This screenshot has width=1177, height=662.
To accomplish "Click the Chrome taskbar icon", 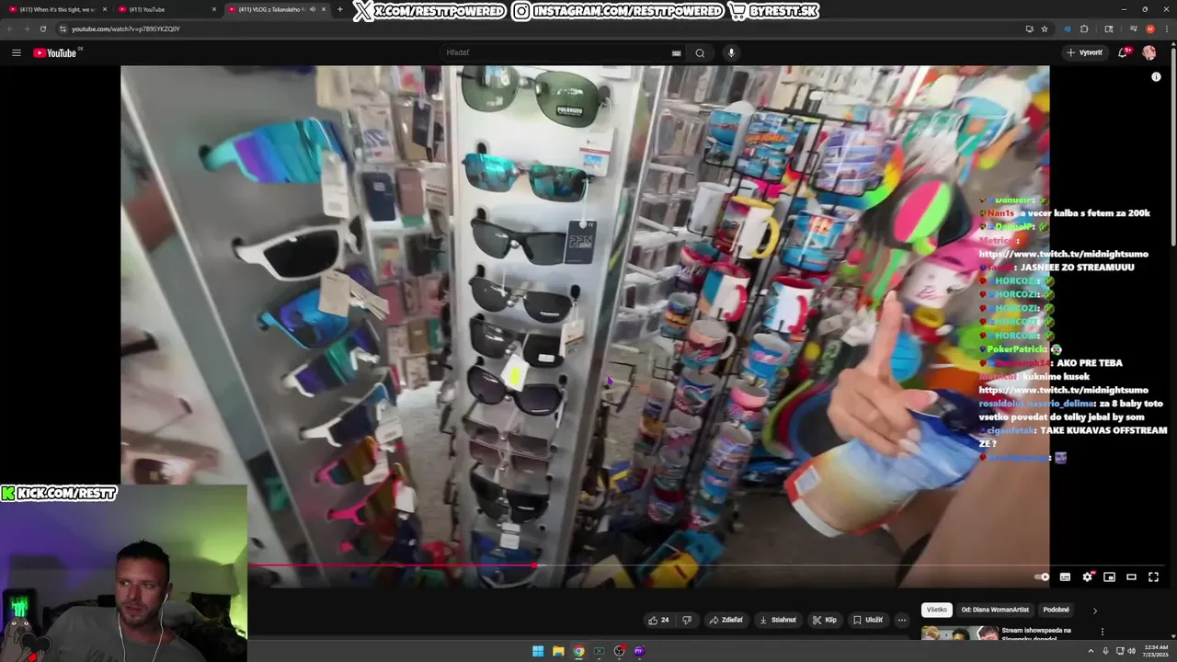I will tap(578, 651).
